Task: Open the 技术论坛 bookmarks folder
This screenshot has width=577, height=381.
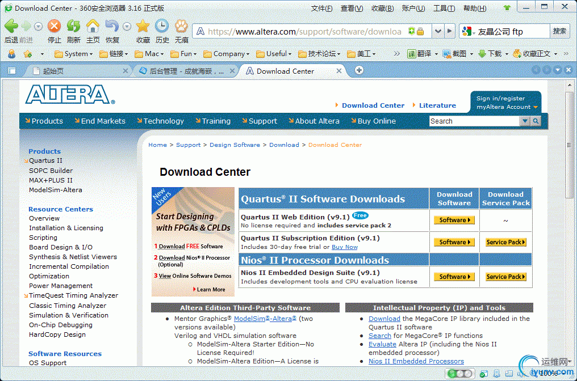Action: point(319,54)
